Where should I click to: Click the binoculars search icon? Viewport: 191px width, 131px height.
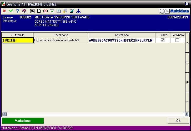coord(32,11)
